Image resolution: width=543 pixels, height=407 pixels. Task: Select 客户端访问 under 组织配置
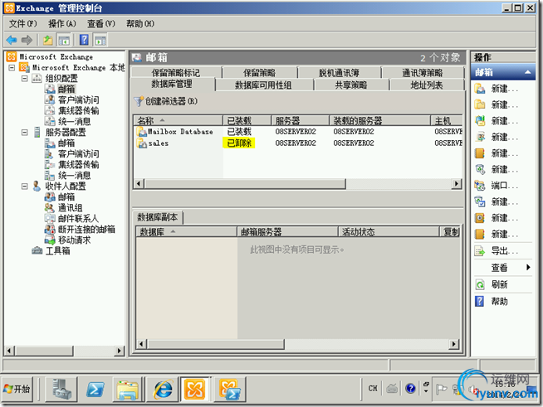[x=78, y=100]
